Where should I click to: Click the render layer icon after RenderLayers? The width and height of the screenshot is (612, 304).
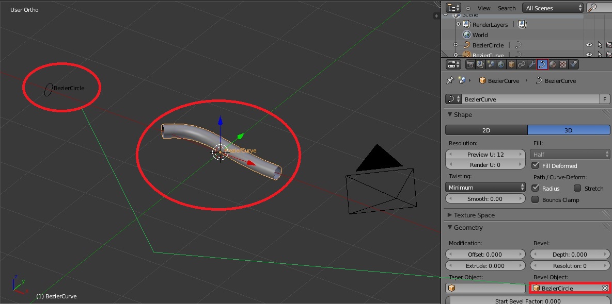(523, 24)
